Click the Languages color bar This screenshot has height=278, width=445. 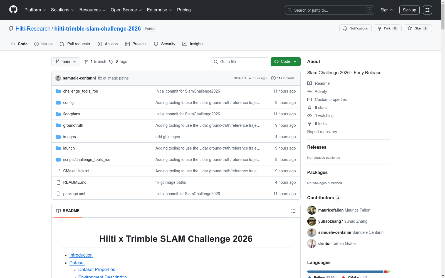[x=348, y=272]
